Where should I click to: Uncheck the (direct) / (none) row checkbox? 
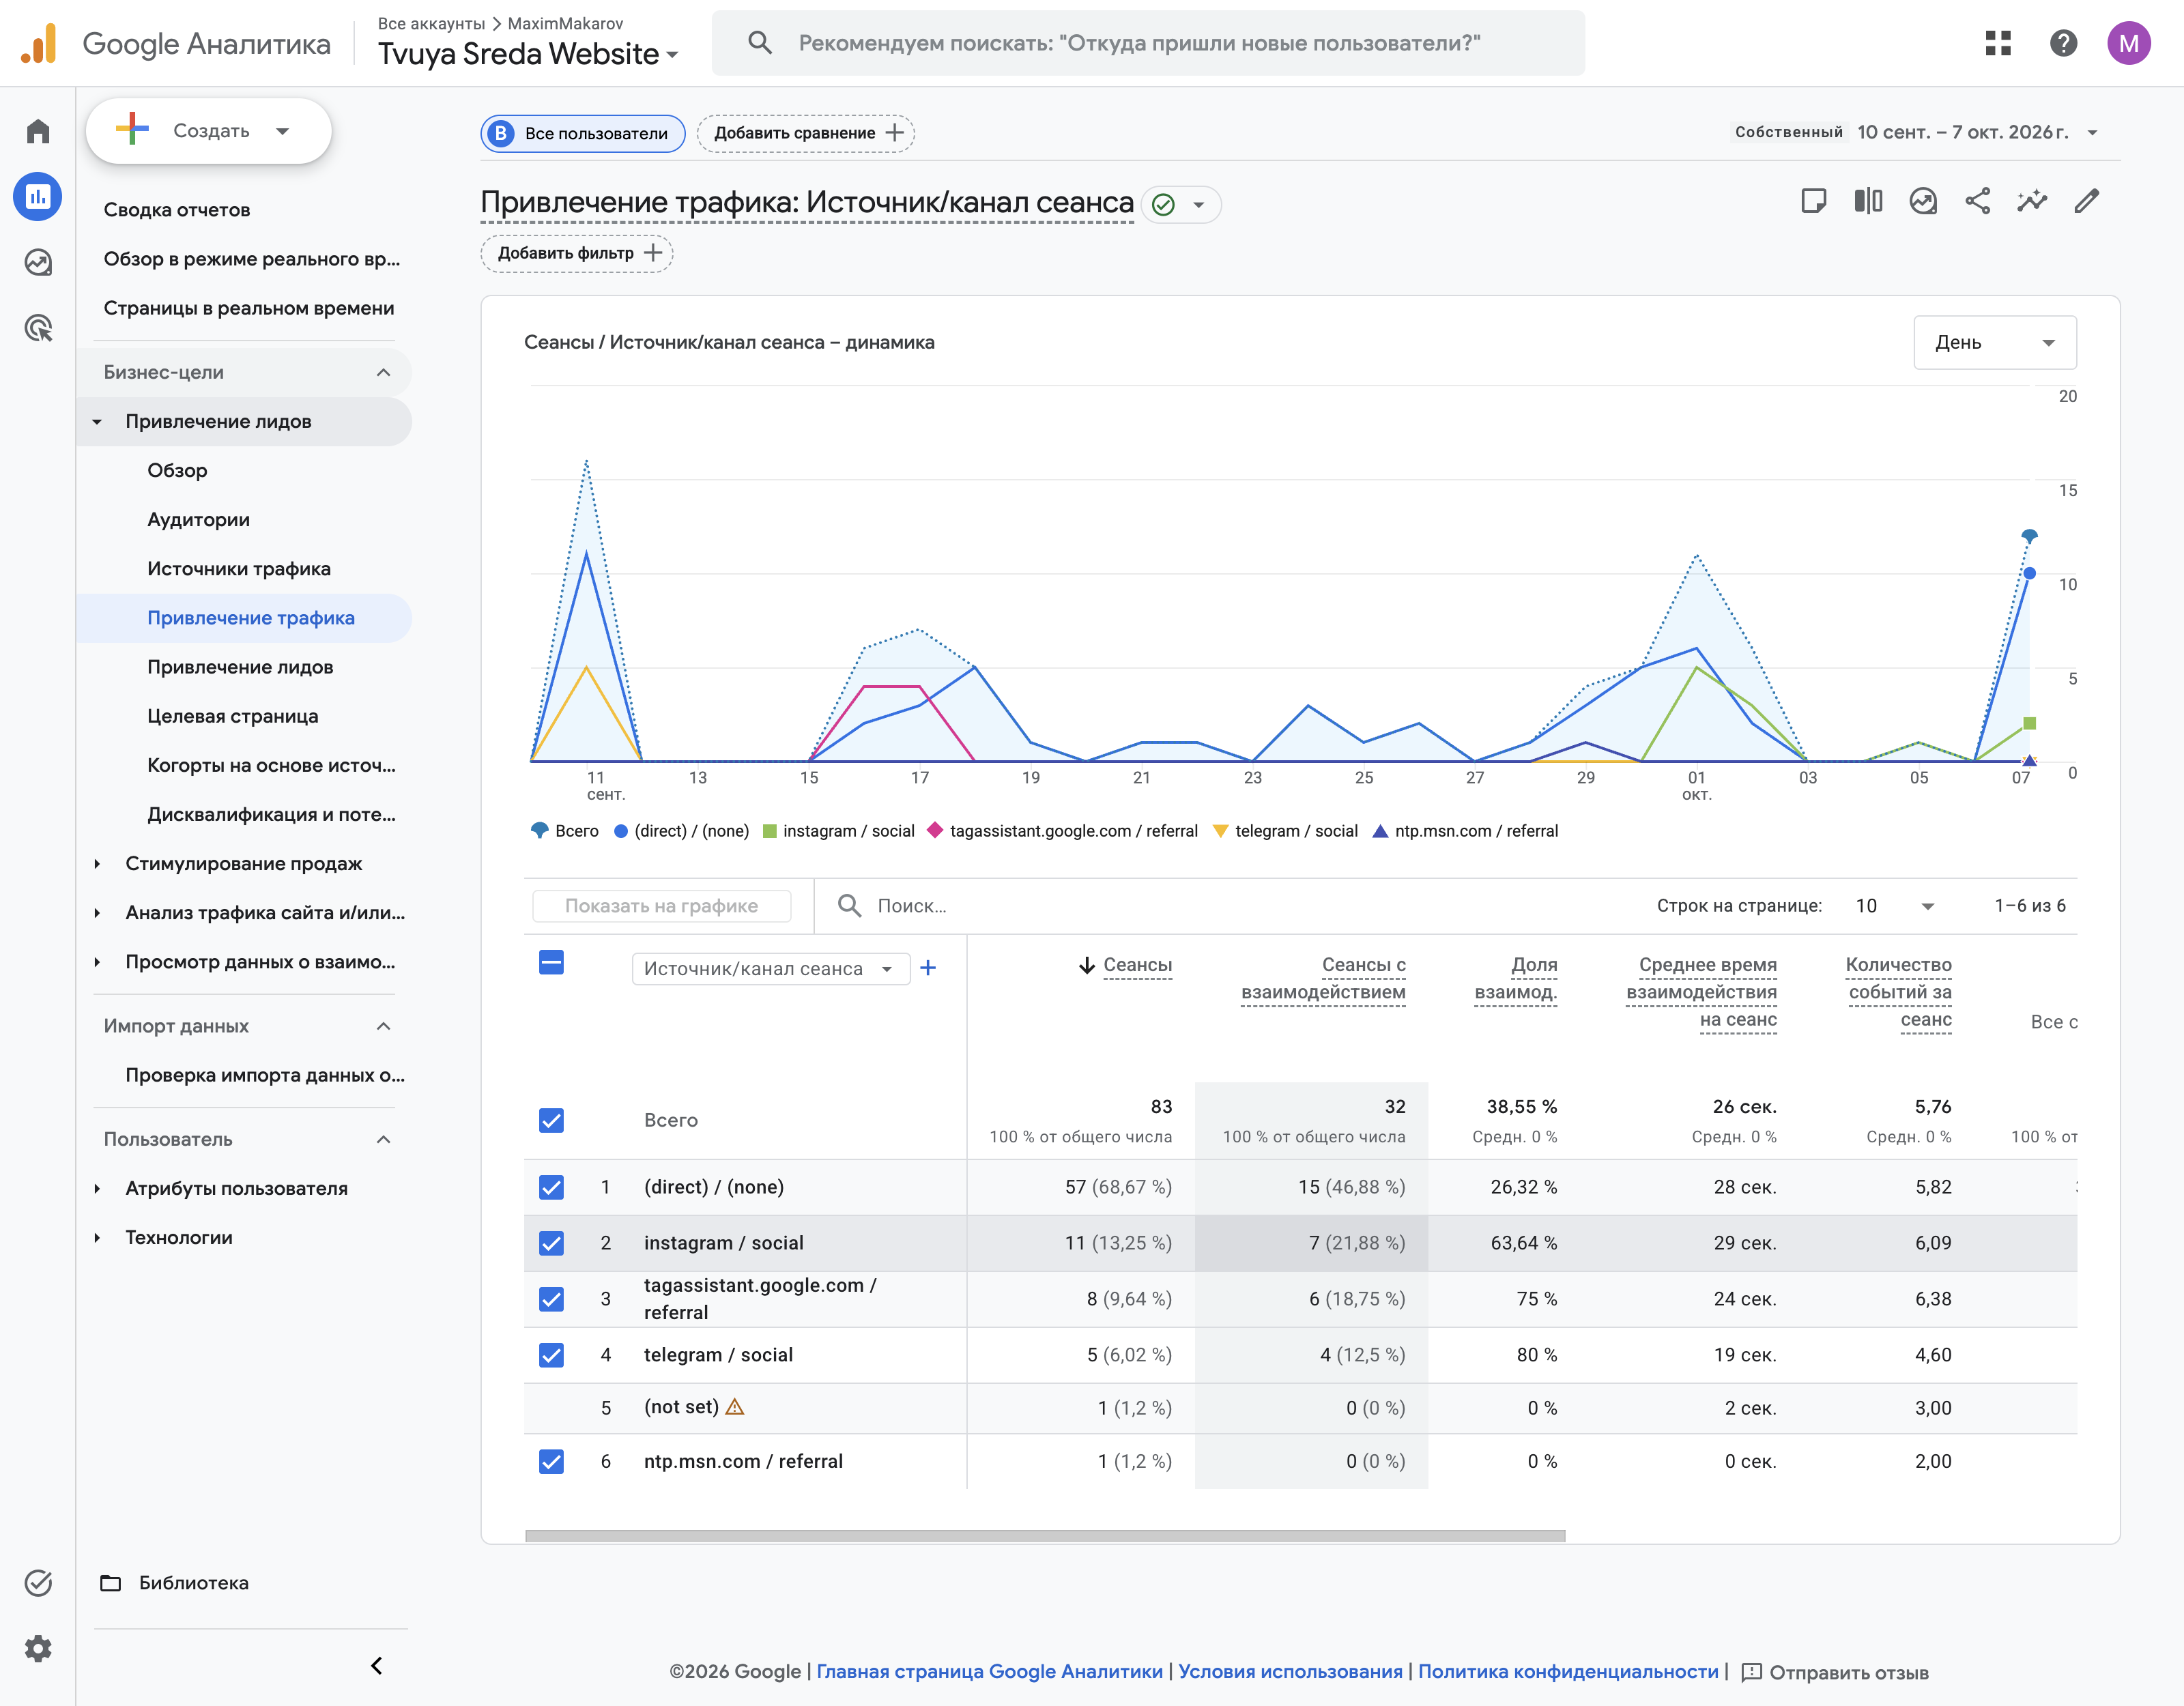click(551, 1187)
